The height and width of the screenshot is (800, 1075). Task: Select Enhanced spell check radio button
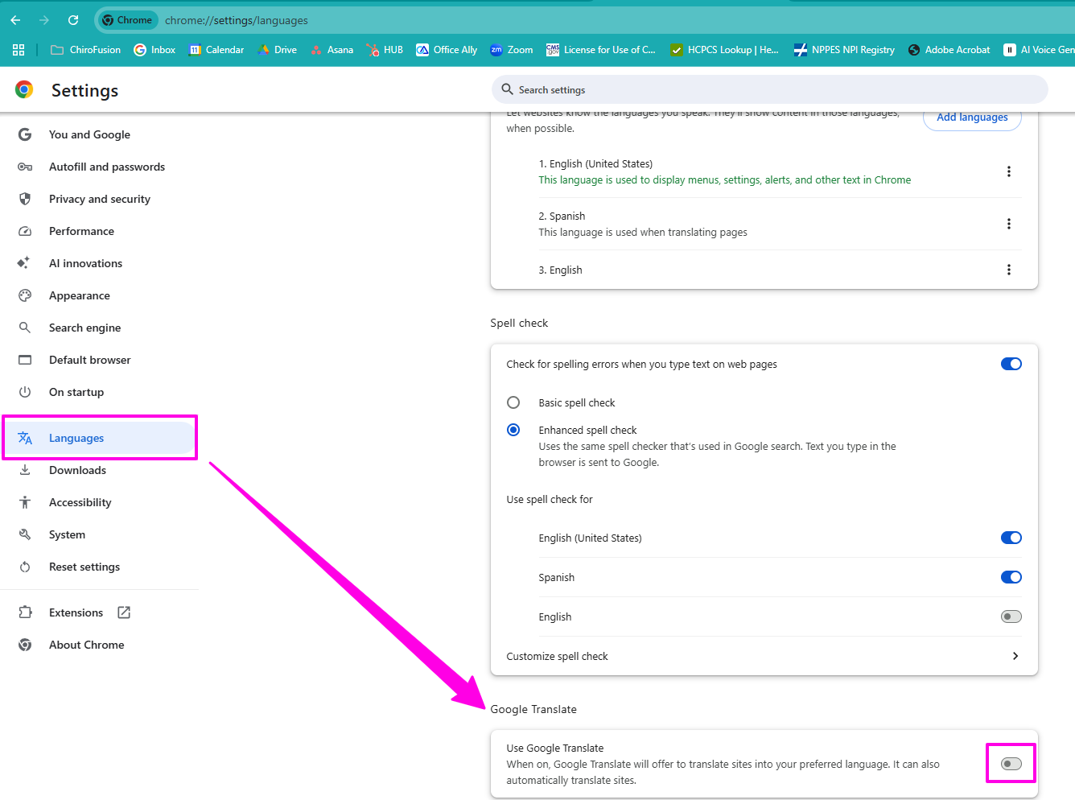point(513,430)
